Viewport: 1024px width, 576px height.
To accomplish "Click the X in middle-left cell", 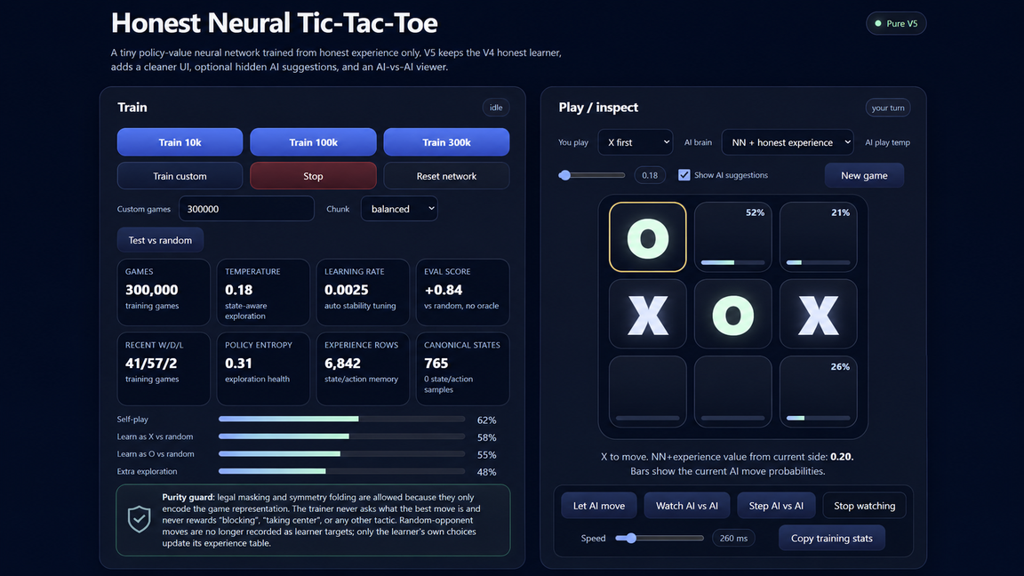I will (647, 314).
